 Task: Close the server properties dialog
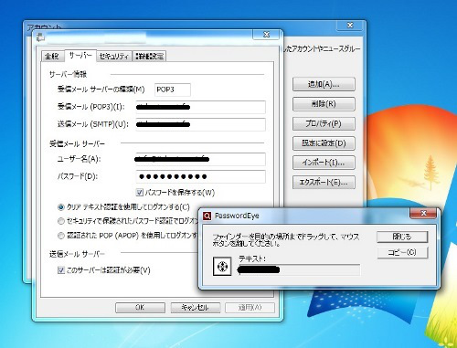pos(266,35)
